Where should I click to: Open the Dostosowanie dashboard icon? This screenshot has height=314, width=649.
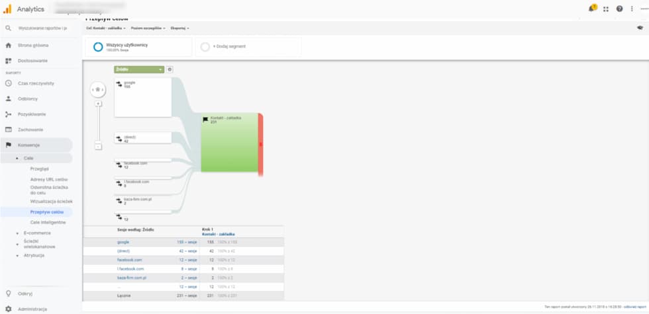(x=8, y=61)
